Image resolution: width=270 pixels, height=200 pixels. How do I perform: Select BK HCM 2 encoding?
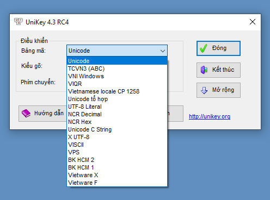117,160
